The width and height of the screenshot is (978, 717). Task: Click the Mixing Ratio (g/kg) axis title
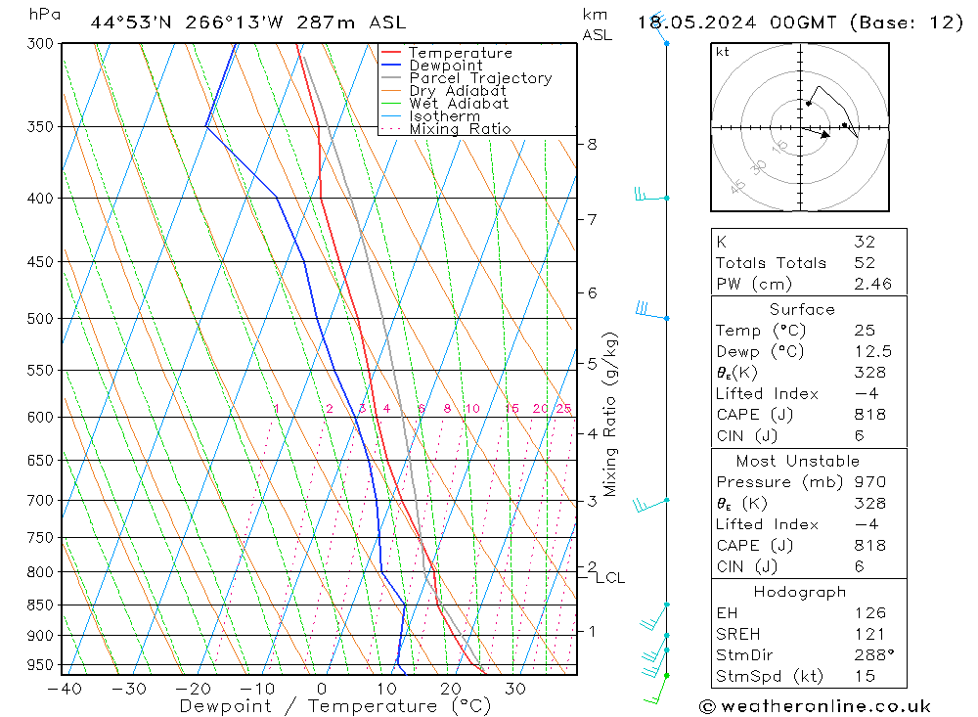pyautogui.click(x=609, y=415)
